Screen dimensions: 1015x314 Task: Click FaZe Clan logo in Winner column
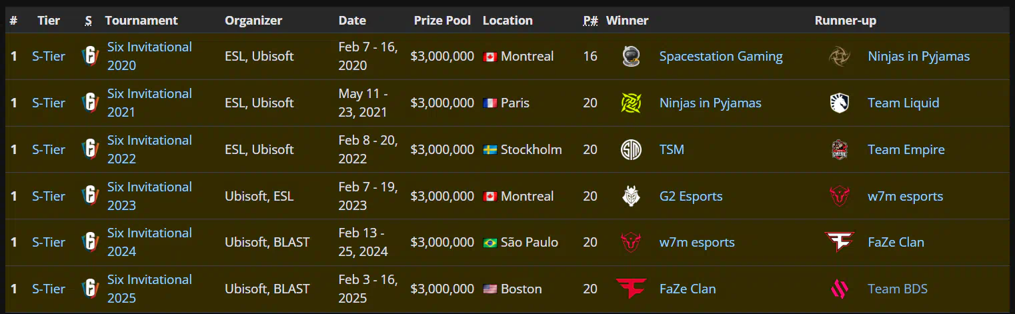(631, 289)
